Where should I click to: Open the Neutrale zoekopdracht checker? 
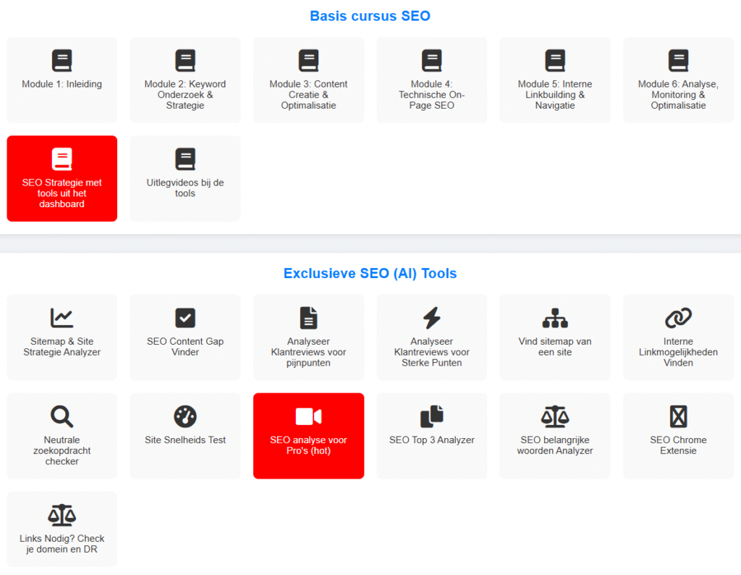(x=62, y=435)
